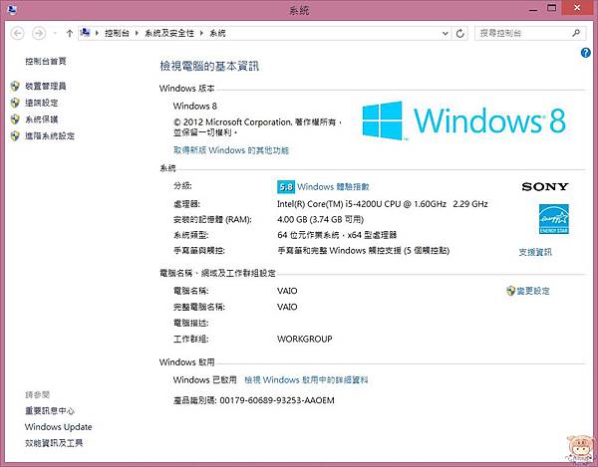Close the 系統 window

[577, 8]
